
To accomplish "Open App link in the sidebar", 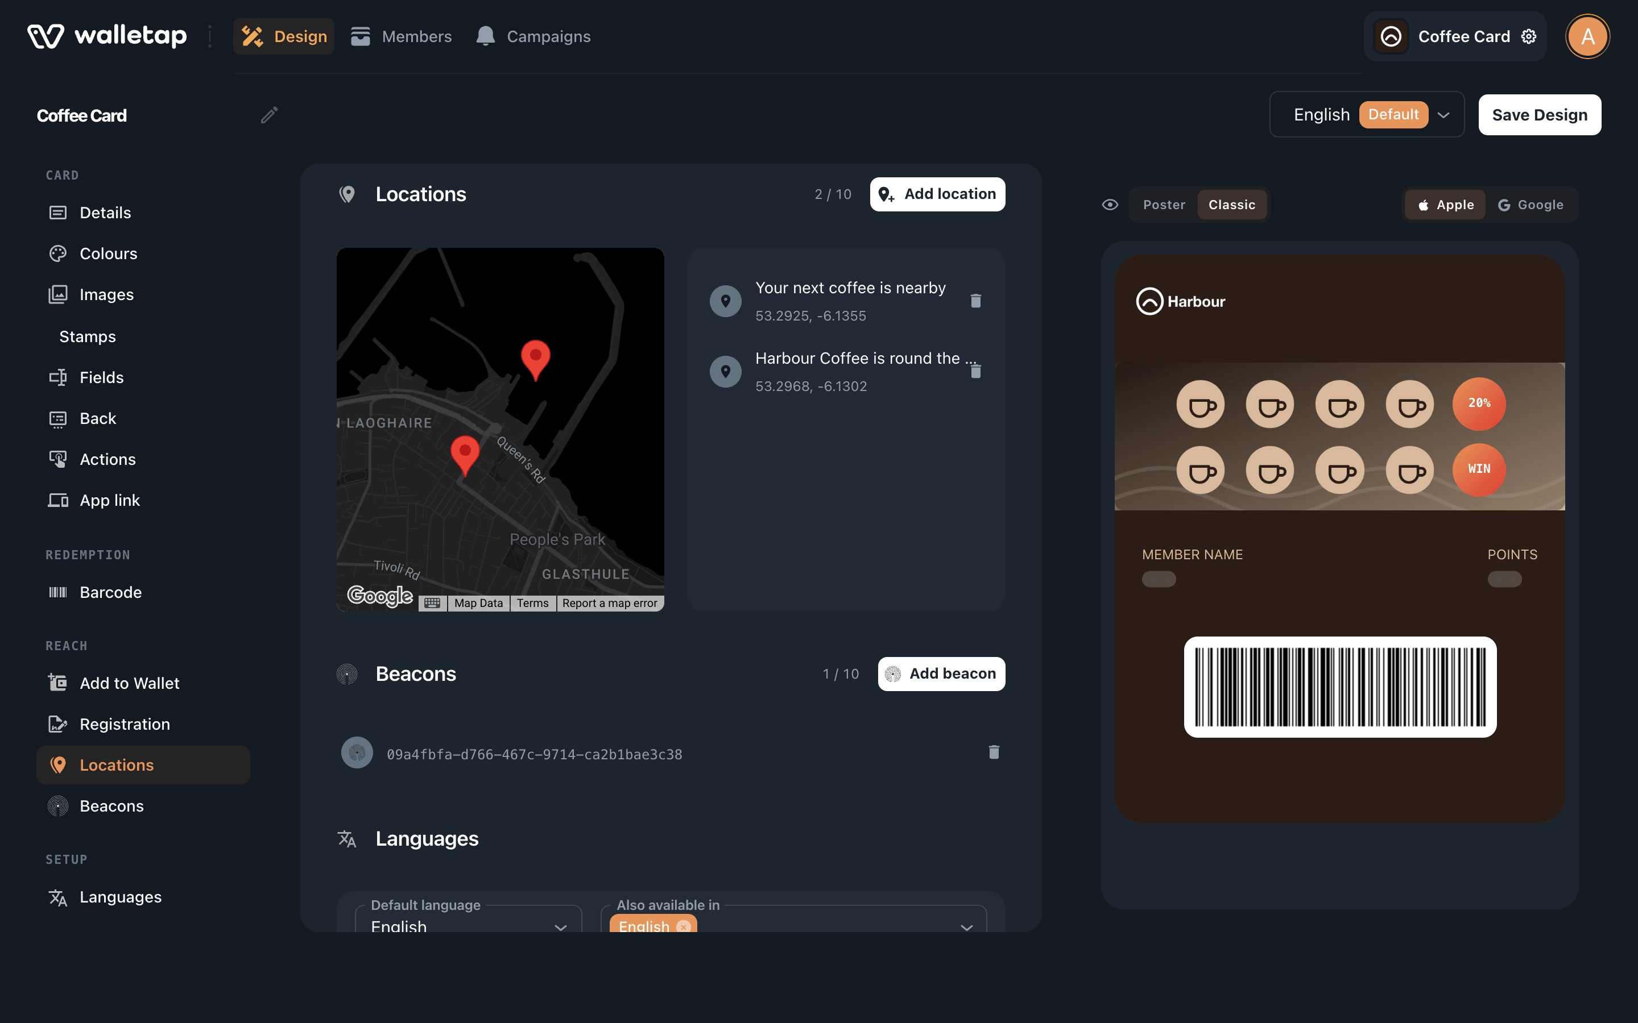I will coord(143,500).
